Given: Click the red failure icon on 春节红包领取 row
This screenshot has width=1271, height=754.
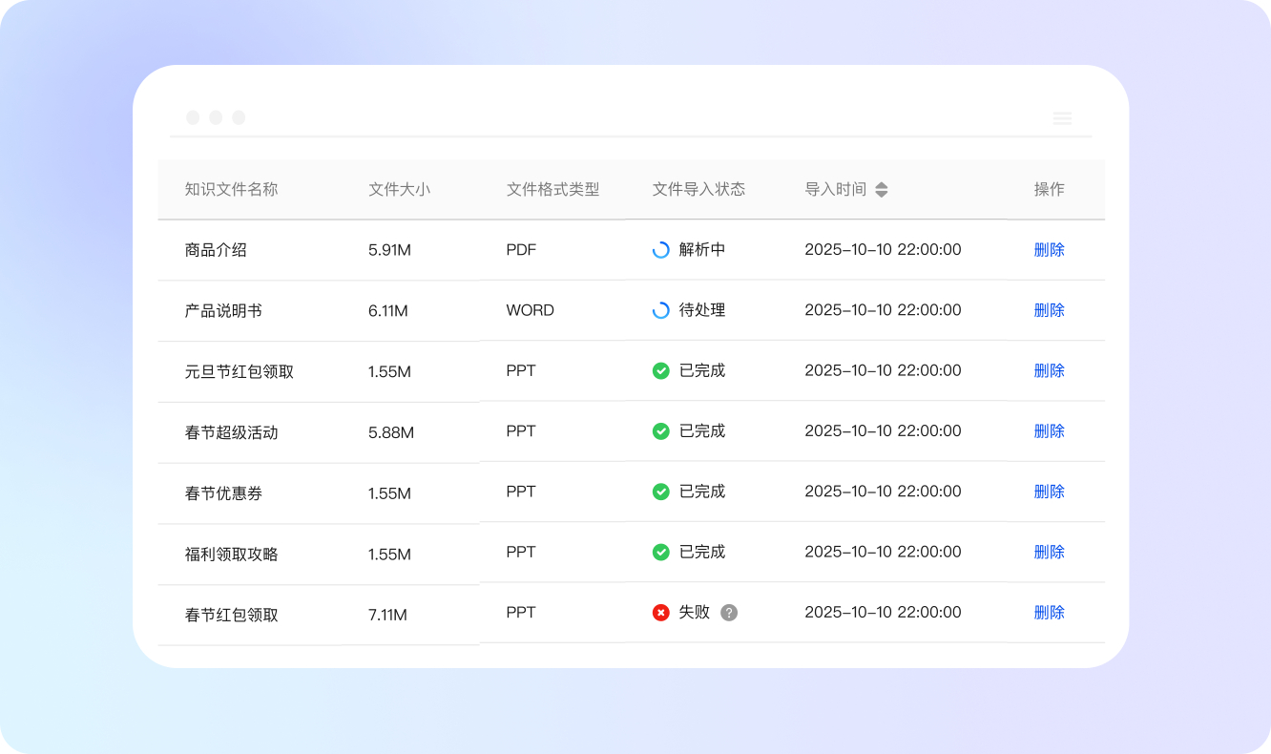Looking at the screenshot, I should (660, 612).
